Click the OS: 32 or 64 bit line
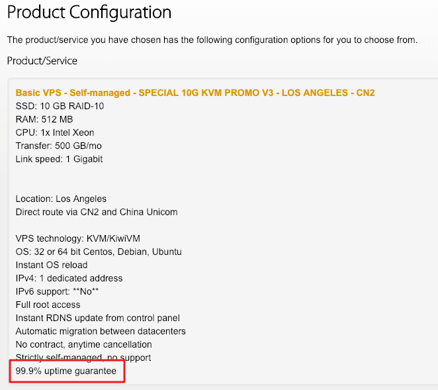This screenshot has width=438, height=390. click(x=99, y=252)
